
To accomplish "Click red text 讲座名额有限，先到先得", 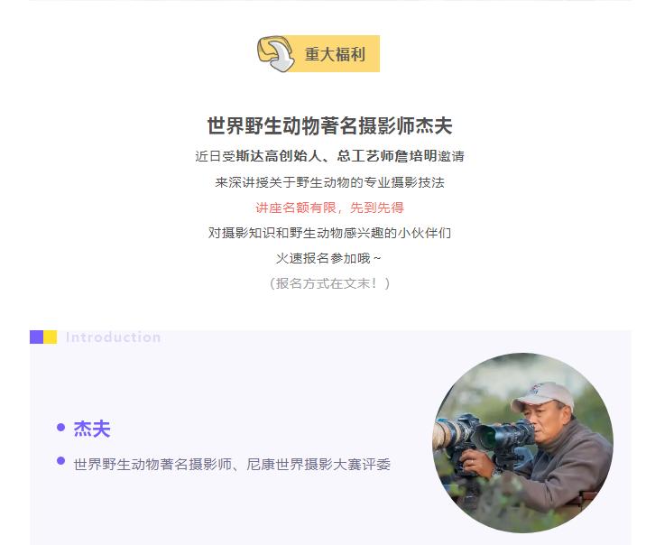I will pyautogui.click(x=329, y=208).
